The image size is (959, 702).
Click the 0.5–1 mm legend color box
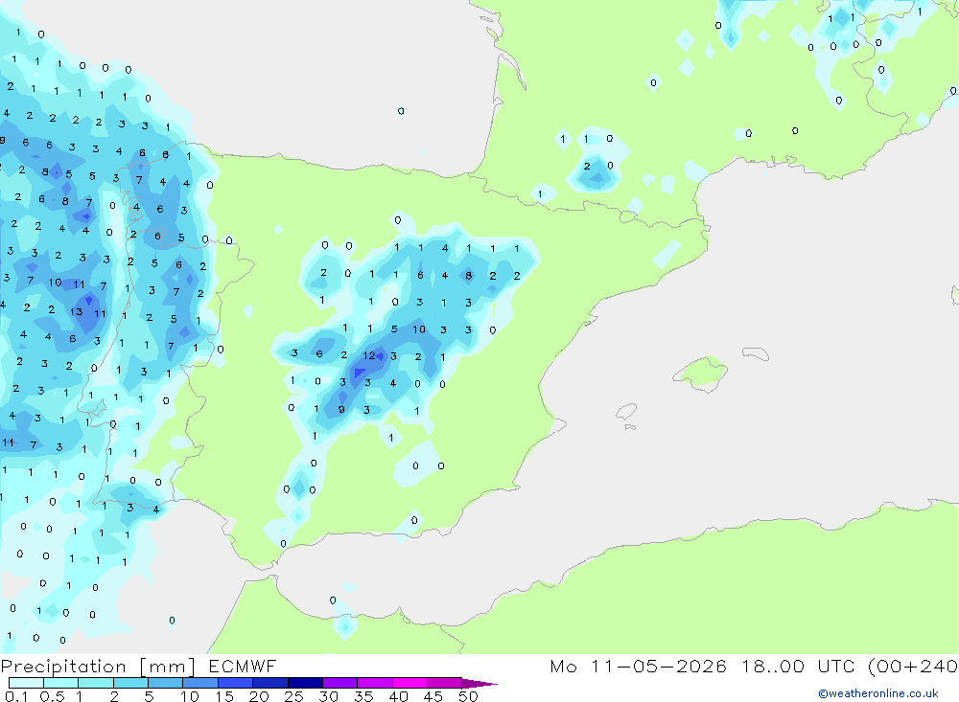click(61, 683)
